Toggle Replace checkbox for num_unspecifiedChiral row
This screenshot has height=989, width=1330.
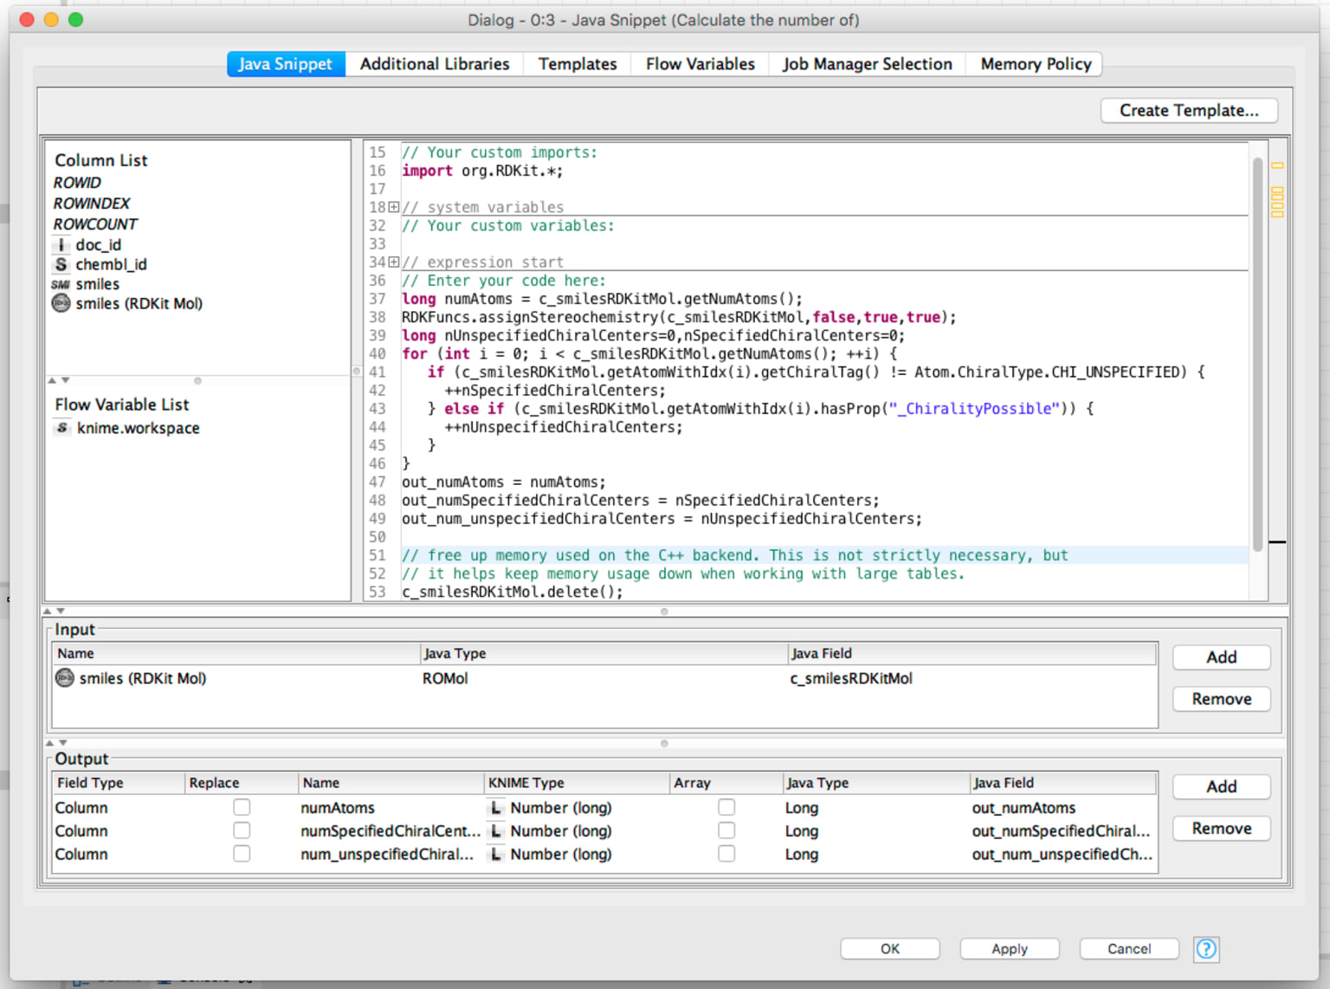(242, 854)
